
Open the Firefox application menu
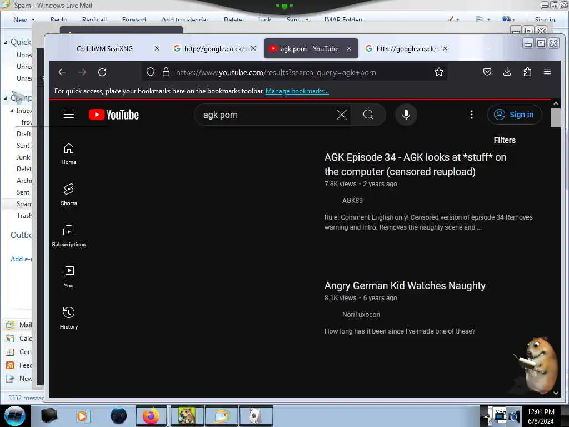(x=547, y=72)
